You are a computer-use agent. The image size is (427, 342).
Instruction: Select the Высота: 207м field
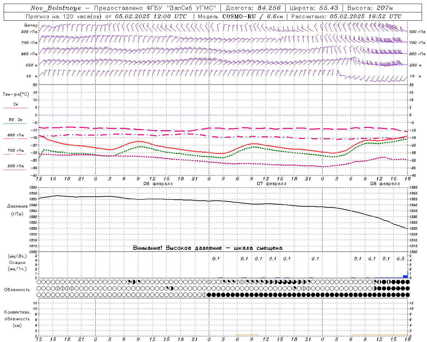point(370,8)
